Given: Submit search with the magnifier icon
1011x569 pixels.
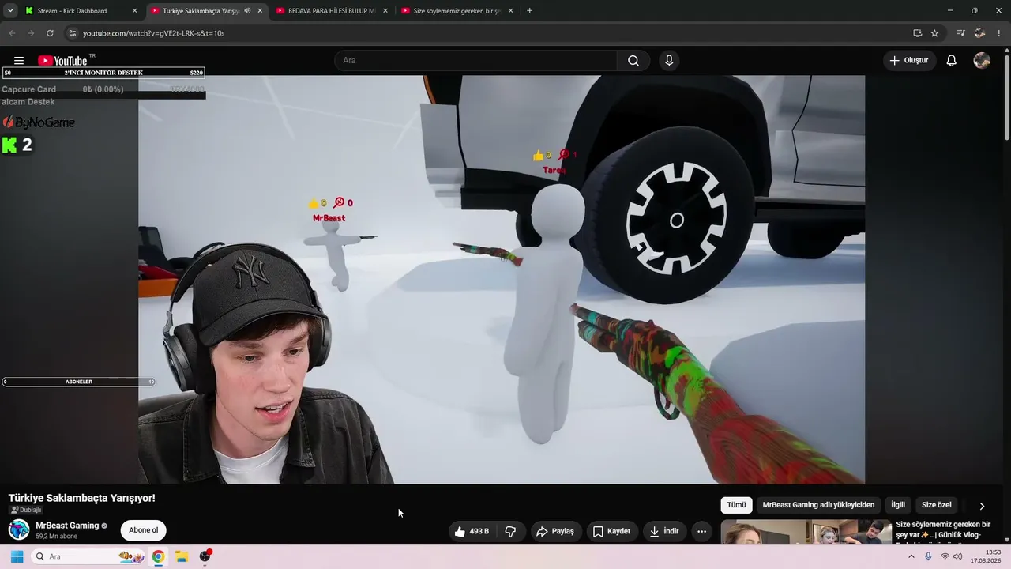Looking at the screenshot, I should 633,61.
